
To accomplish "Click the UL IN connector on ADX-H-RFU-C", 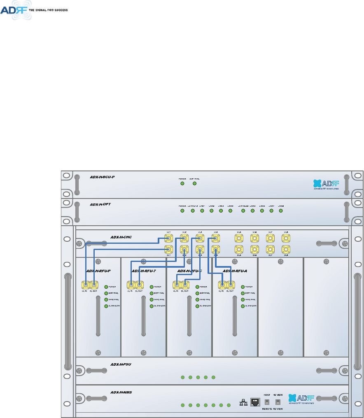I will point(177,285).
